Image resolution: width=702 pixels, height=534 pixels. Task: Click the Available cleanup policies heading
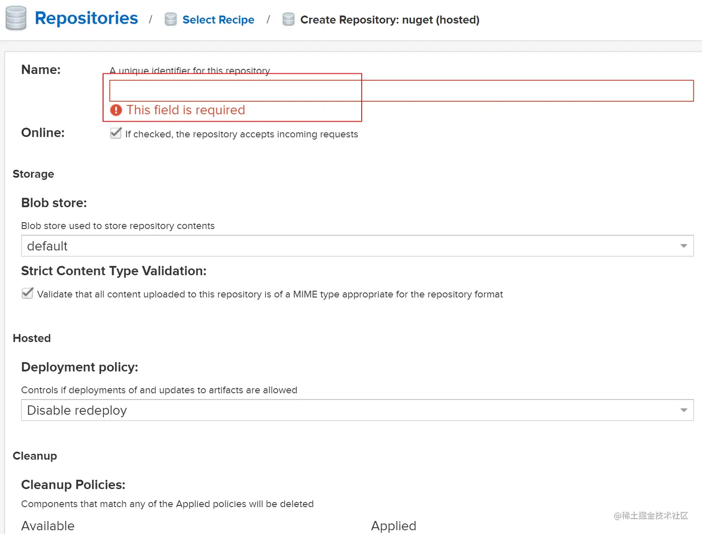(48, 526)
